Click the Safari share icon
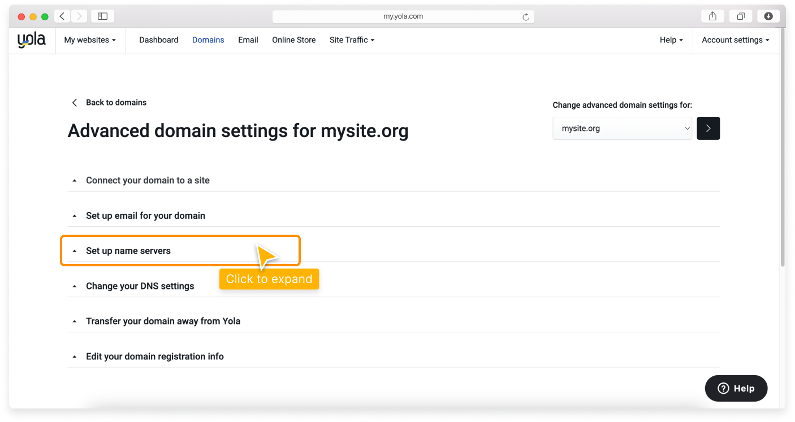Screen dimensions: 795x422 click(712, 16)
